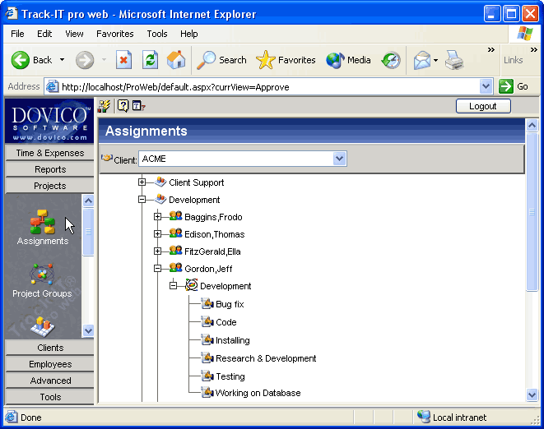Image resolution: width=544 pixels, height=429 pixels.
Task: Click the Stop loading icon
Action: (x=123, y=60)
